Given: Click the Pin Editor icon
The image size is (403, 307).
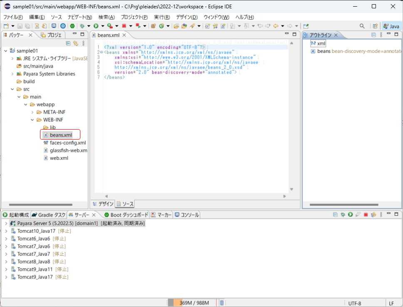Looking at the screenshot, I should (306, 26).
